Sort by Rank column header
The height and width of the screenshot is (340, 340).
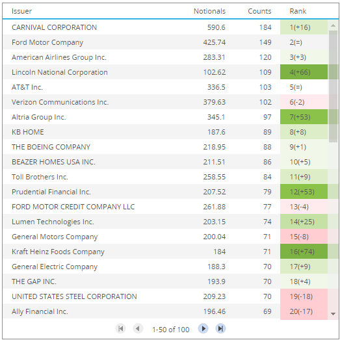(x=298, y=11)
